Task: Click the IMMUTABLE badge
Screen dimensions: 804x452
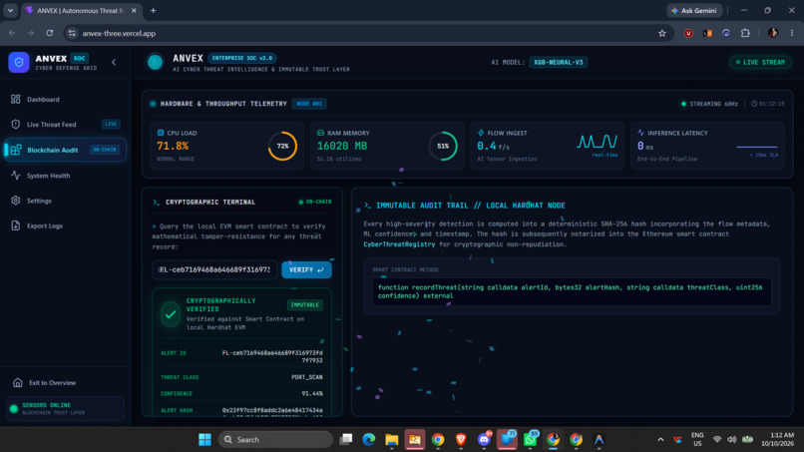Action: tap(304, 304)
